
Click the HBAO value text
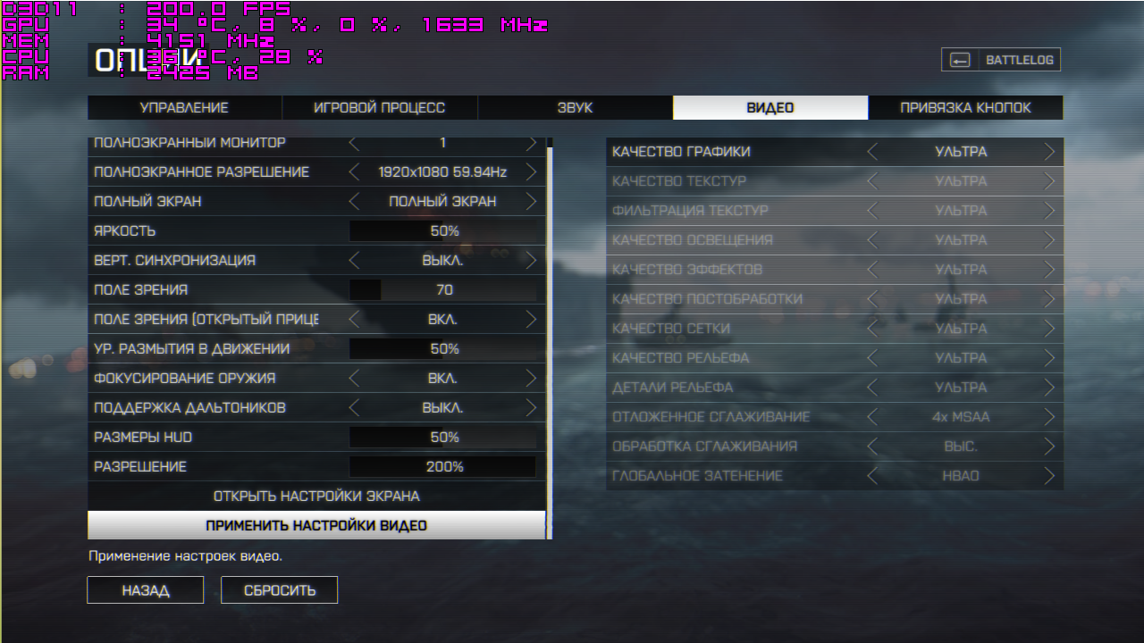(961, 476)
